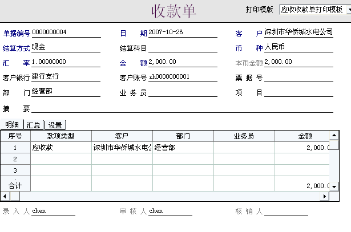Click the empty 业务员 field in the form
The image size is (351, 232).
point(183,92)
